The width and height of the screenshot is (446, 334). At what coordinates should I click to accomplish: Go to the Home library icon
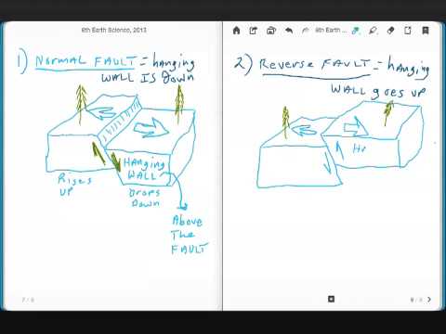click(x=236, y=31)
